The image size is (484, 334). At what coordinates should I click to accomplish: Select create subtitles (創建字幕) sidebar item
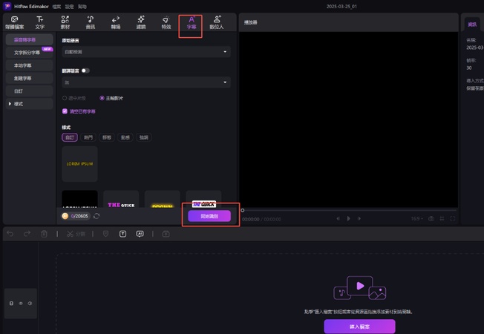point(30,78)
